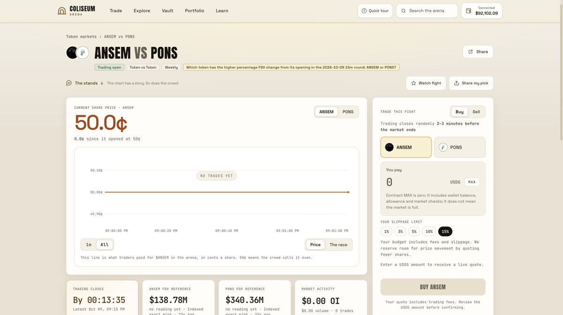Pick PONS as the side to trade

click(460, 147)
